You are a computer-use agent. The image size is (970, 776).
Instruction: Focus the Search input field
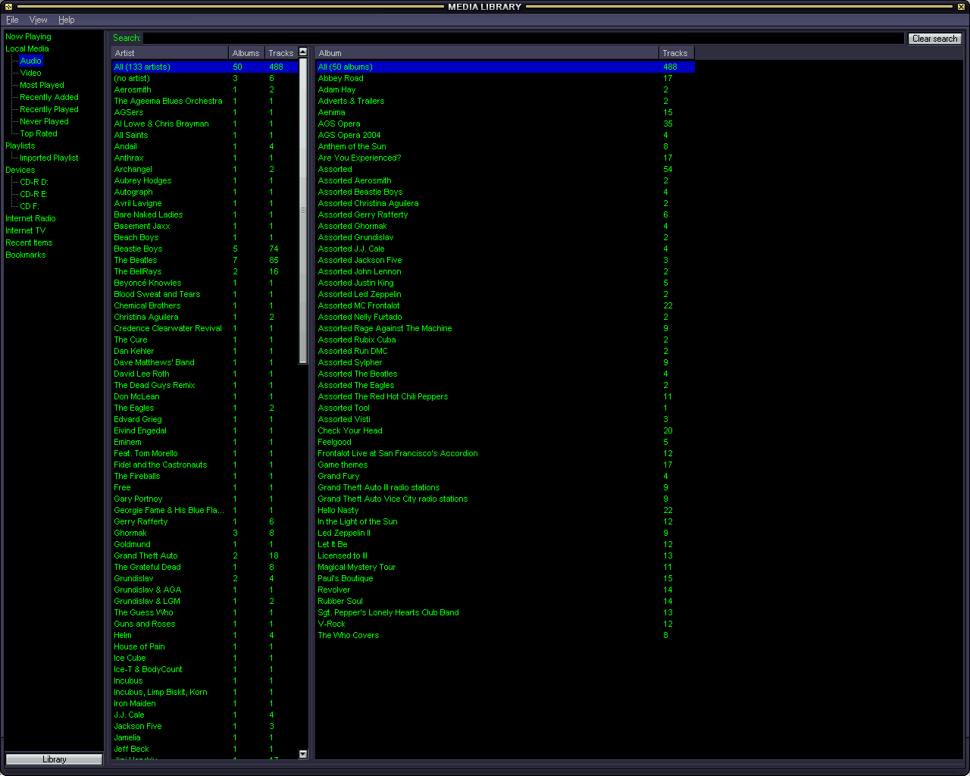(524, 38)
